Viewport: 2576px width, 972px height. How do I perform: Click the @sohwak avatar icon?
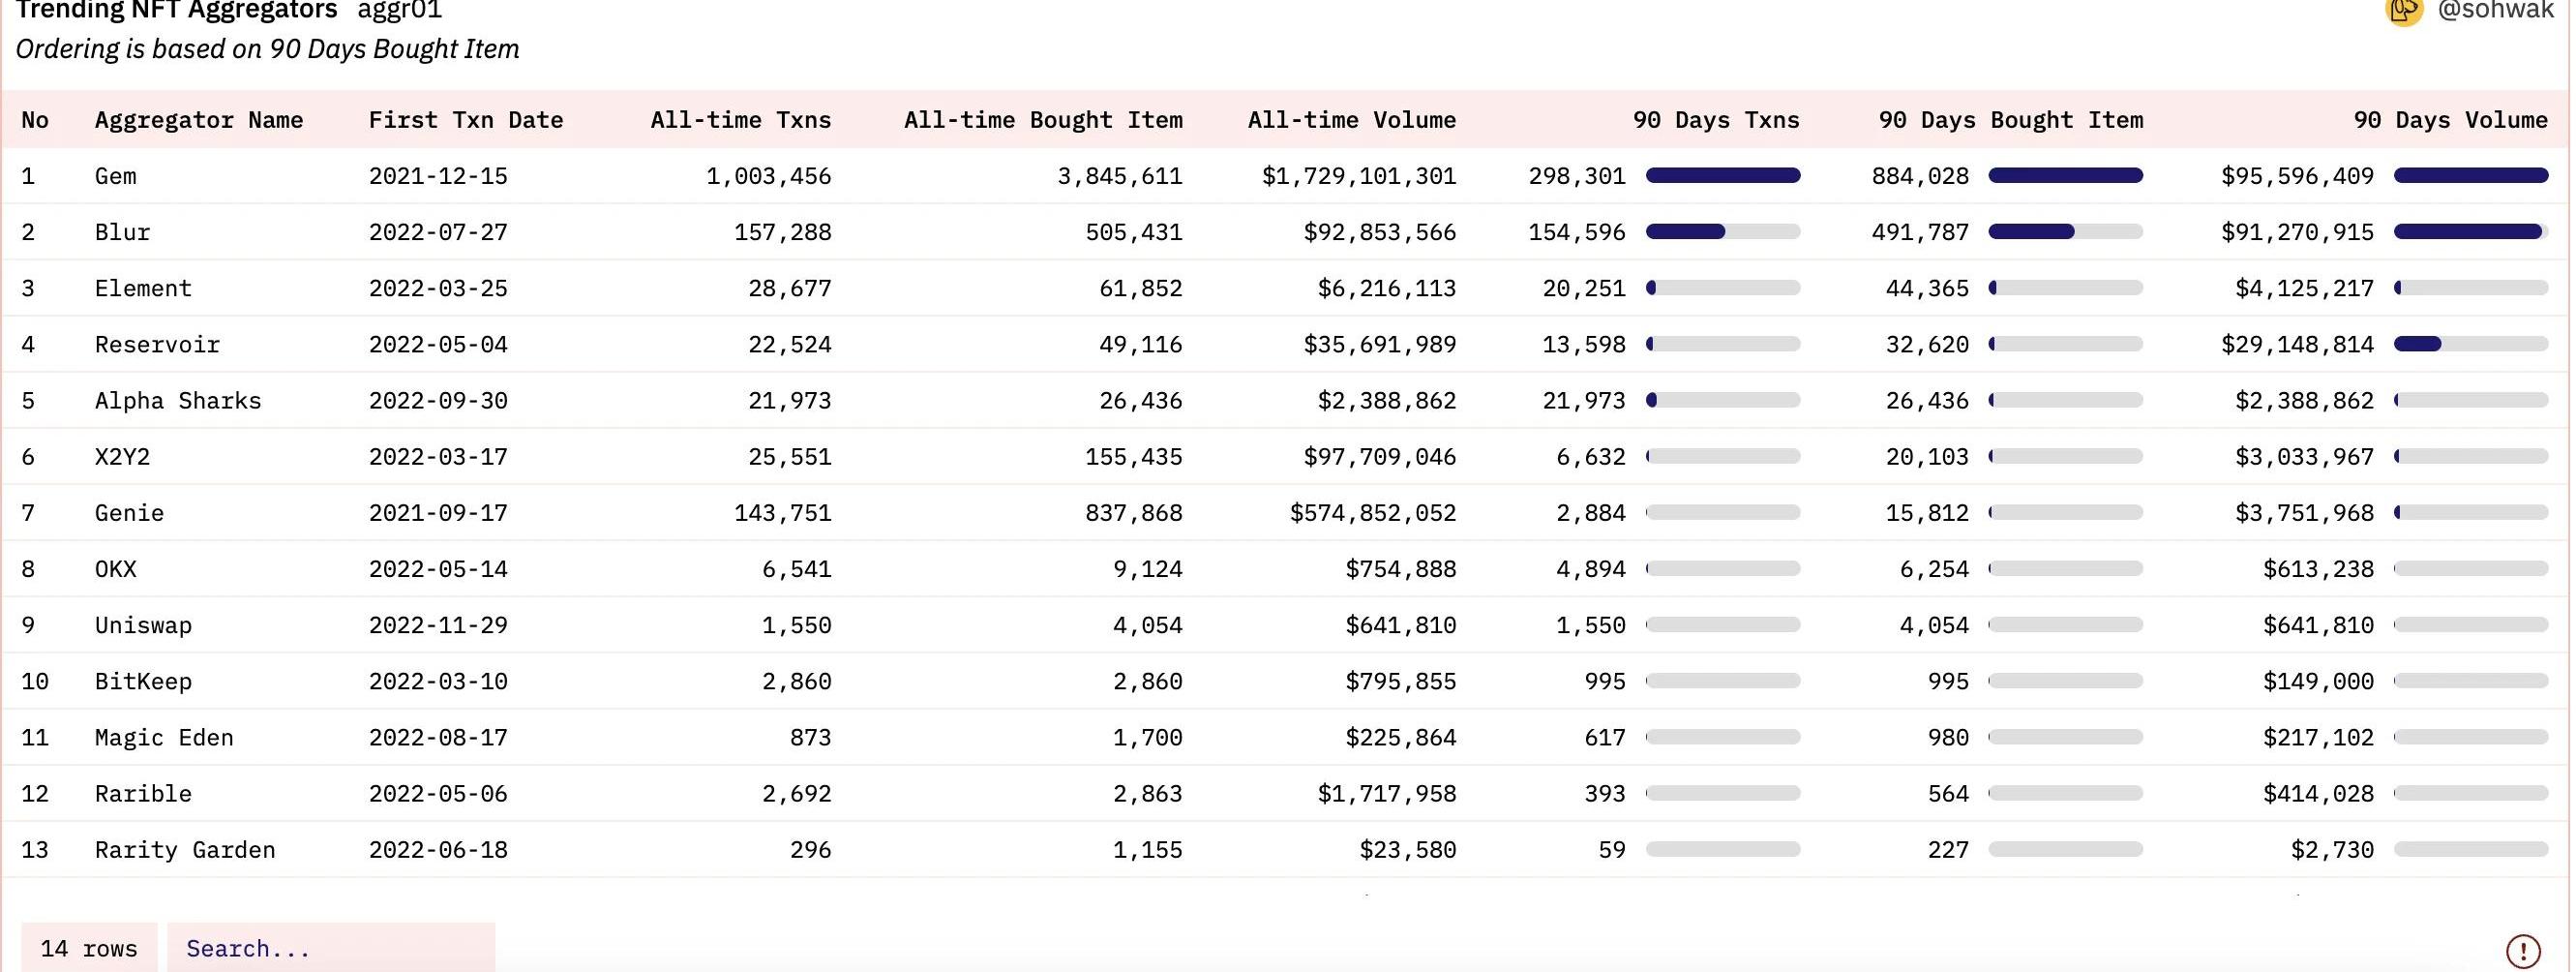[x=2404, y=10]
